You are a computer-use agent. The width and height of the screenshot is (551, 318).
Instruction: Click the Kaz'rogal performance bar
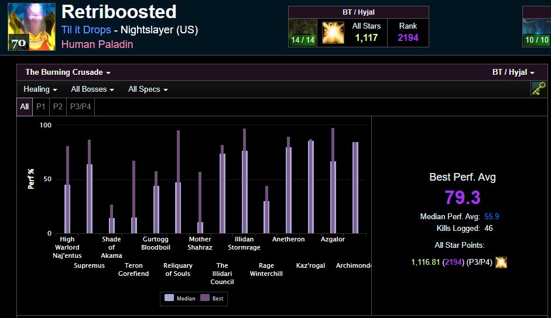(311, 186)
